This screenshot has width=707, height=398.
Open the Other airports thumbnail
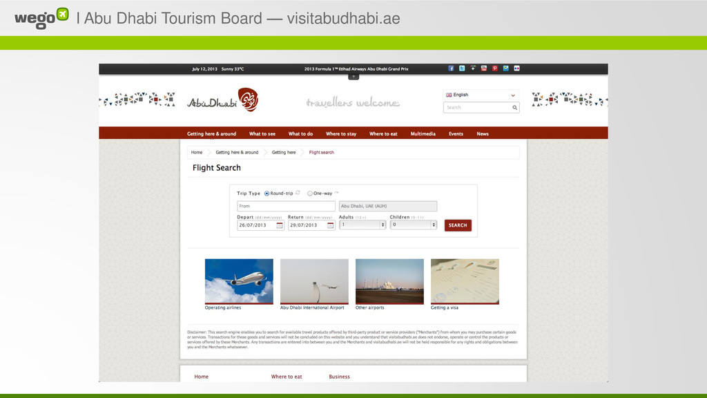[389, 282]
